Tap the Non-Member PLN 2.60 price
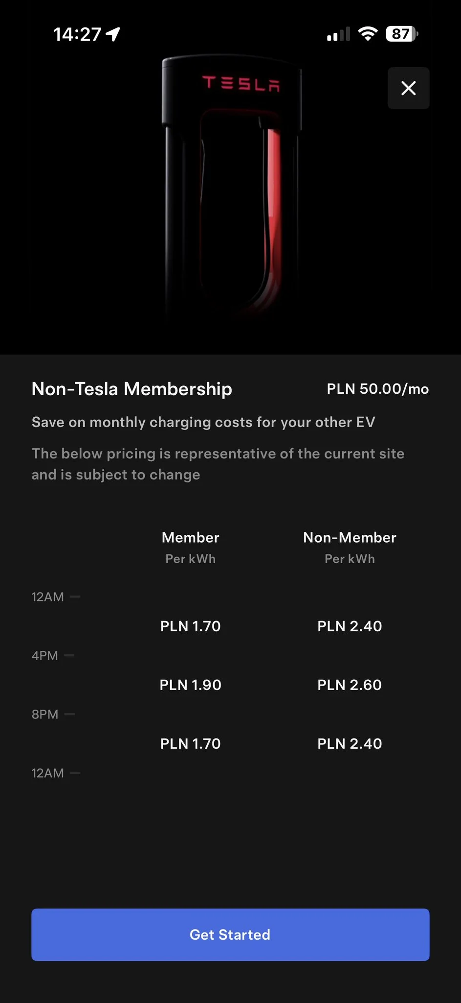This screenshot has height=1003, width=461. coord(350,685)
